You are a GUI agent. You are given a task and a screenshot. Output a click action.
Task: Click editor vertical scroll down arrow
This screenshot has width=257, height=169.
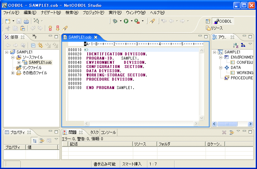[x=201, y=118]
